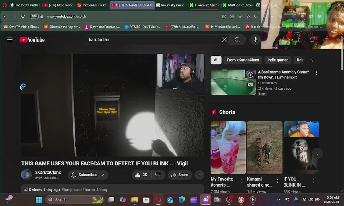
Task: Open 'Download Youtube...' bookmark
Action: 102,27
